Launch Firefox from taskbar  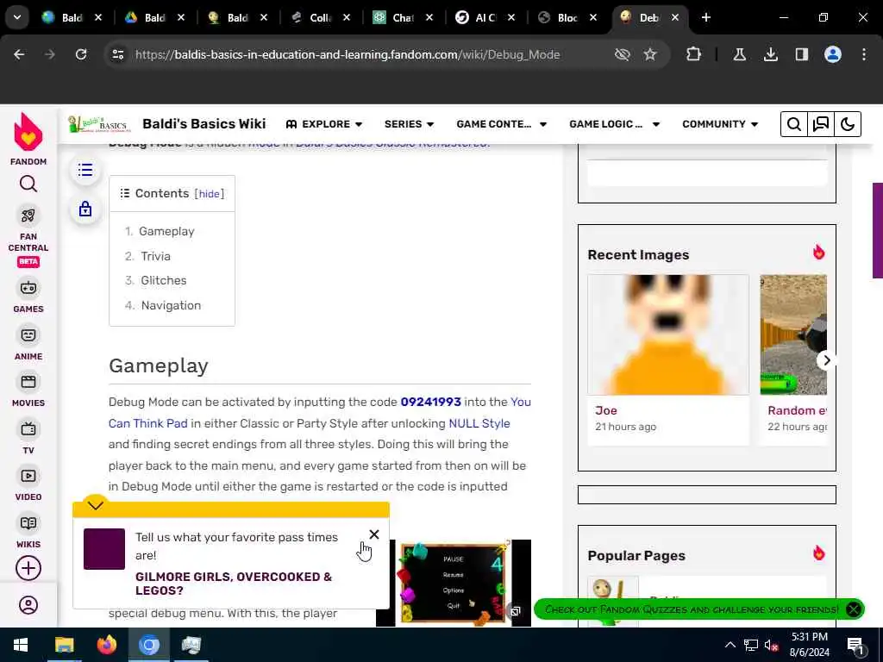pyautogui.click(x=106, y=645)
